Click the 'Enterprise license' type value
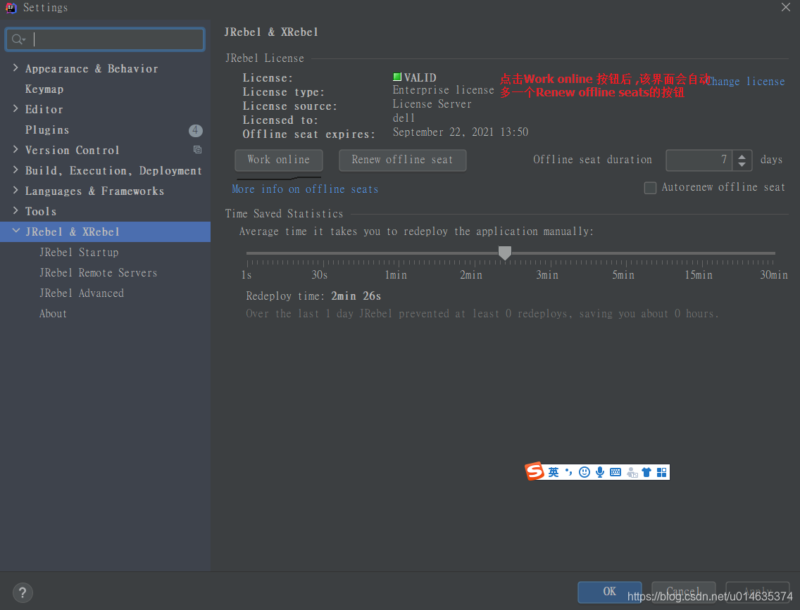 (444, 90)
